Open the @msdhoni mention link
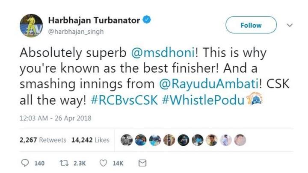The image size is (308, 173). (163, 53)
